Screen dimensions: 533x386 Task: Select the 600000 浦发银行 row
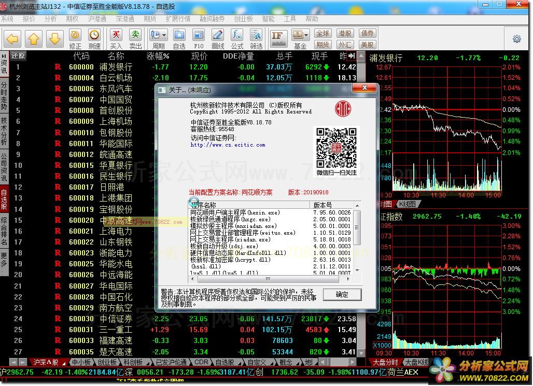coord(184,67)
